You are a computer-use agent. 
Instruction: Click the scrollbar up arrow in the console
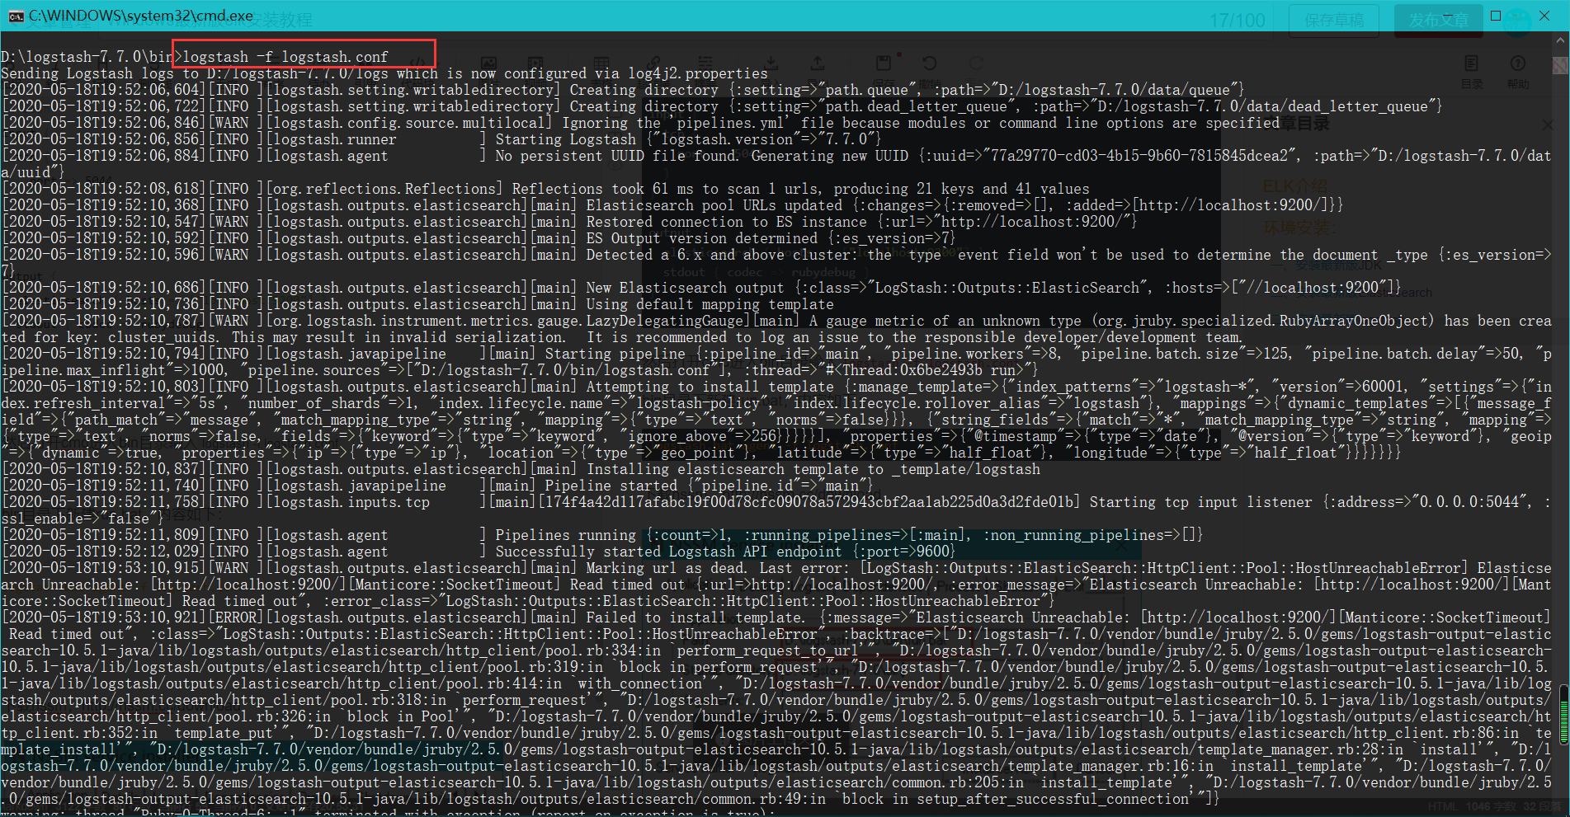pyautogui.click(x=1561, y=40)
